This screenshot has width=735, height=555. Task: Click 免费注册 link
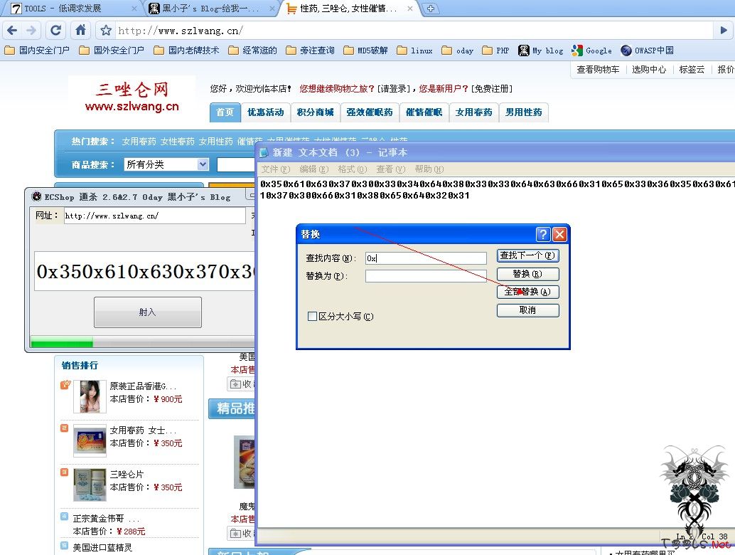click(x=492, y=89)
